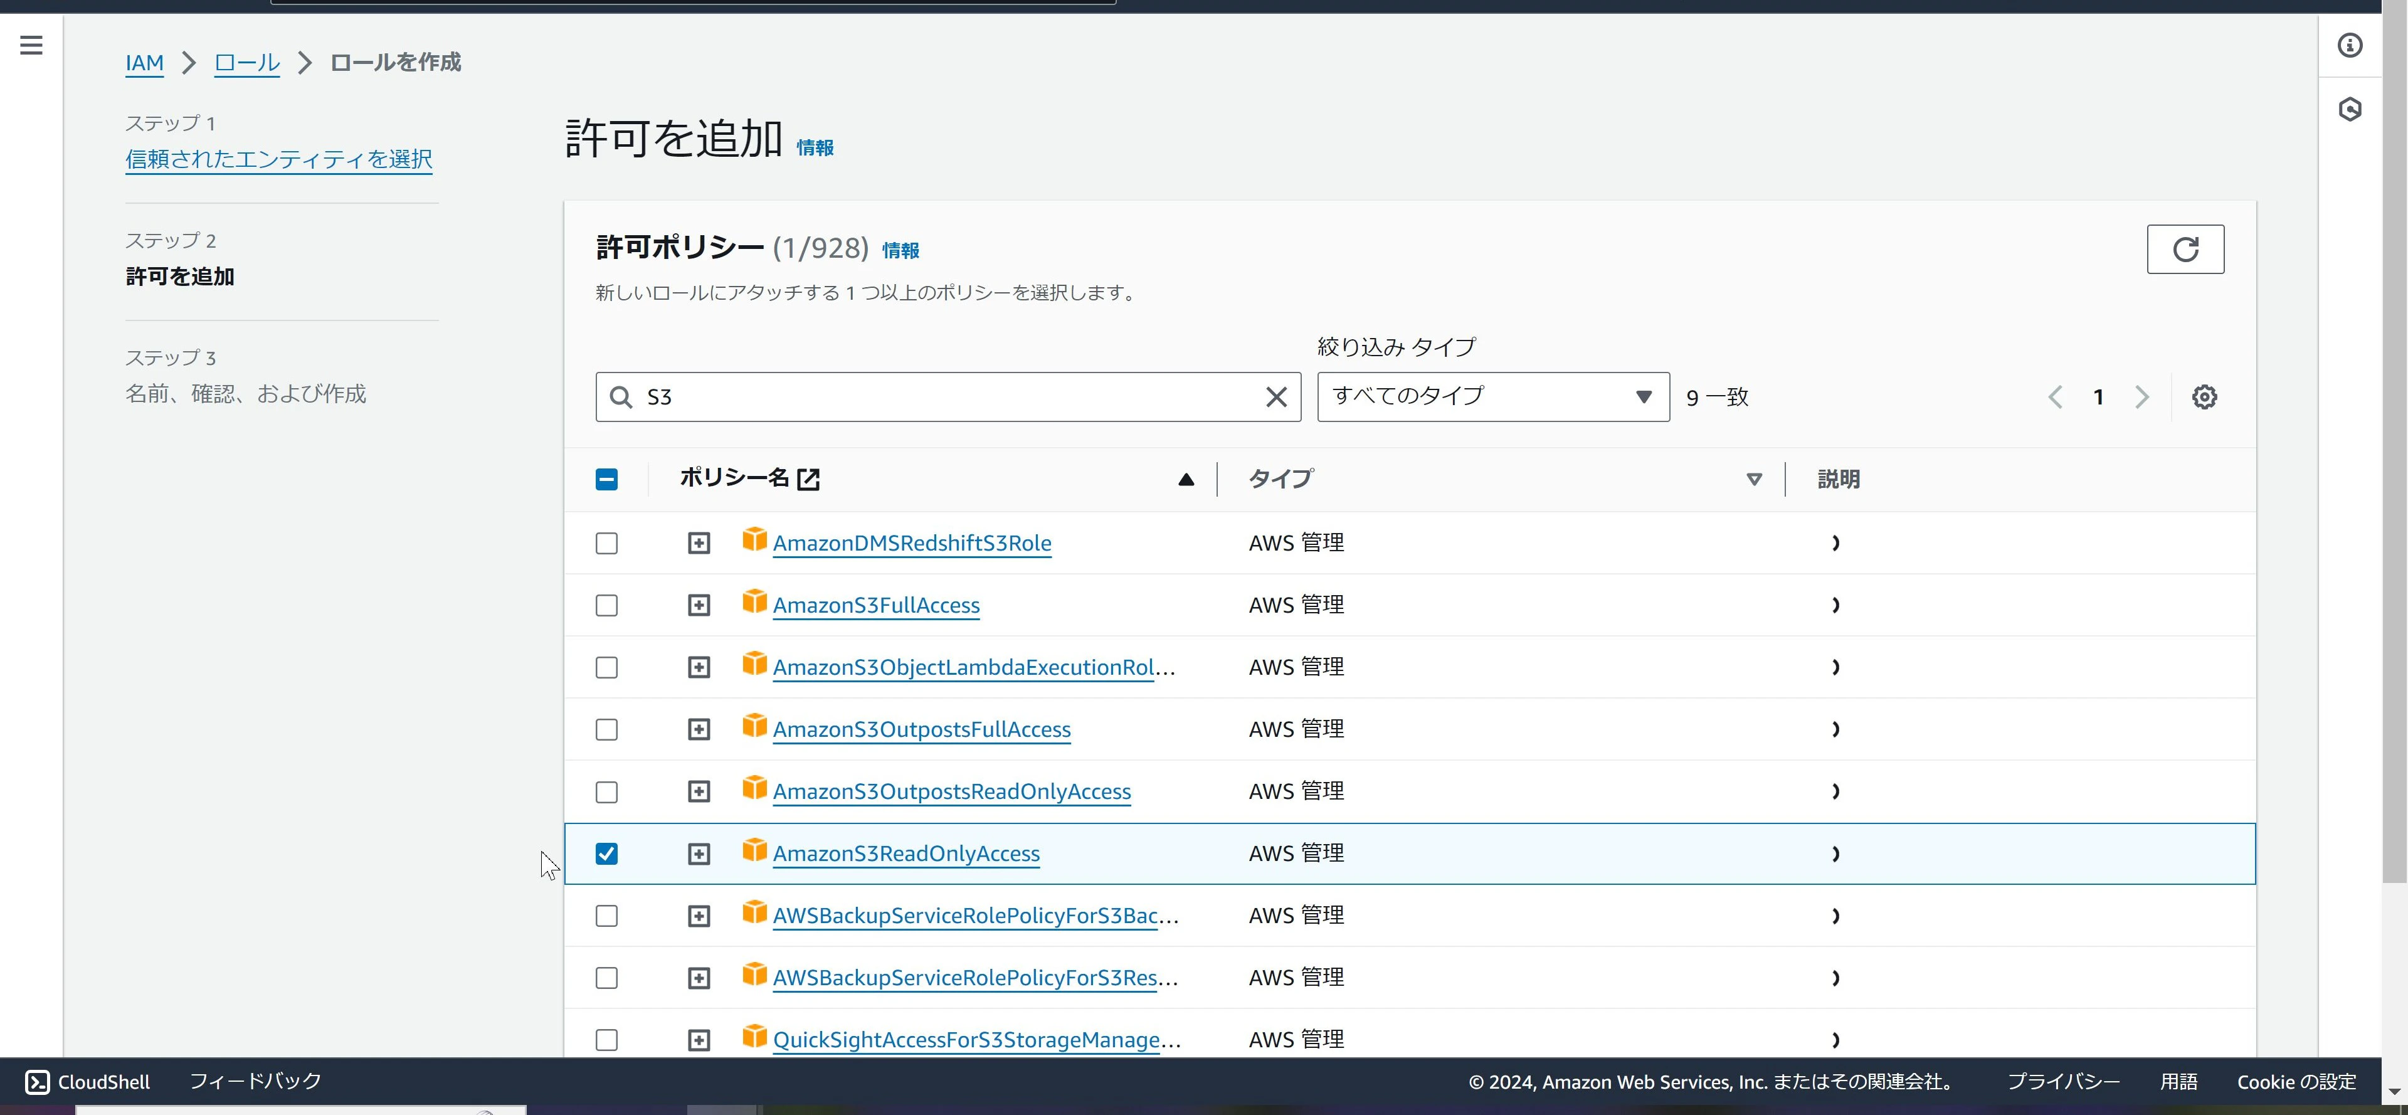Sort by ポリシー名 column arrow

point(1185,480)
